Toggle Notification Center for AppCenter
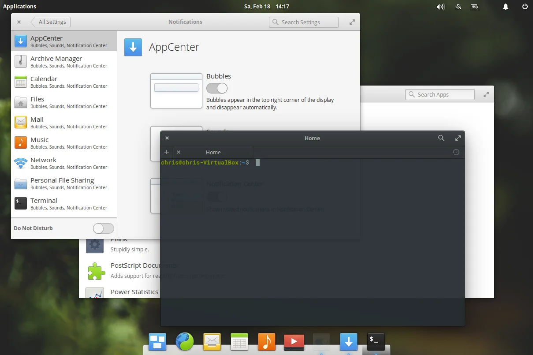This screenshot has width=533, height=355. tap(216, 196)
